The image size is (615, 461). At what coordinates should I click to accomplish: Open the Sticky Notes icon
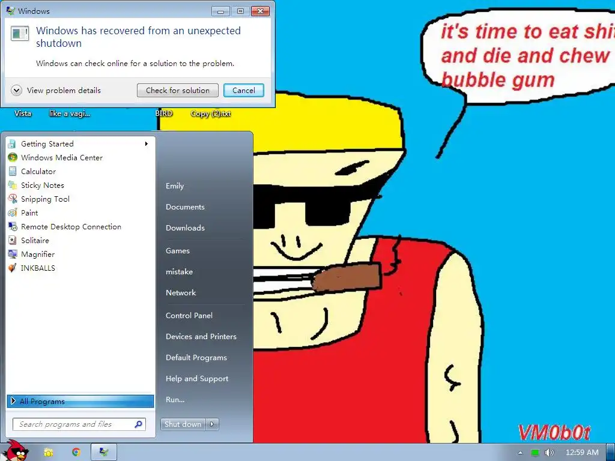(x=12, y=185)
